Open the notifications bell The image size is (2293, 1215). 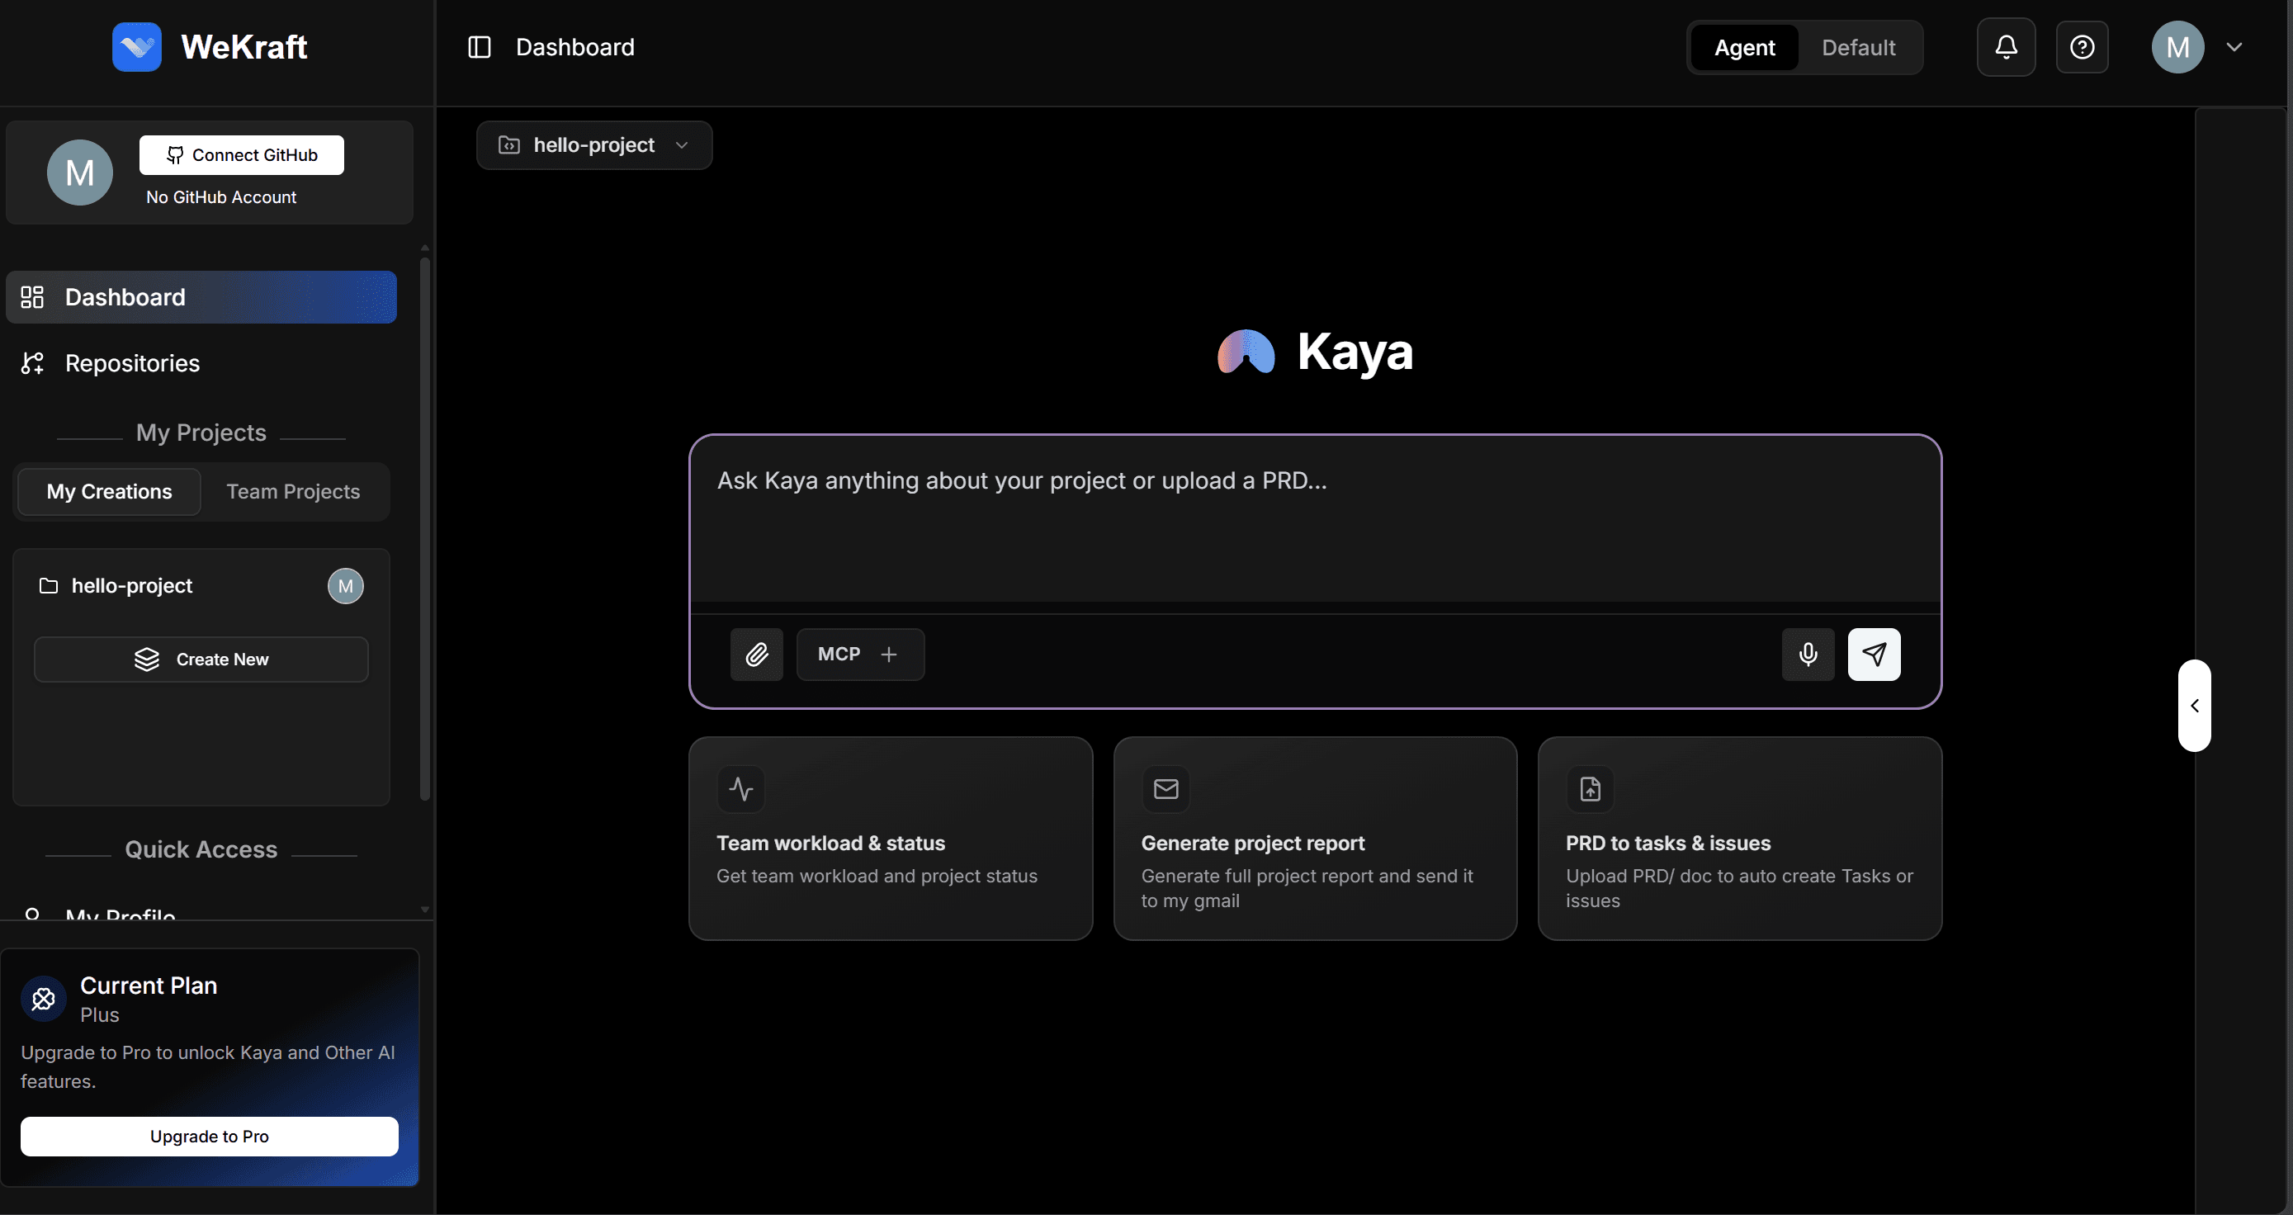[x=2006, y=47]
